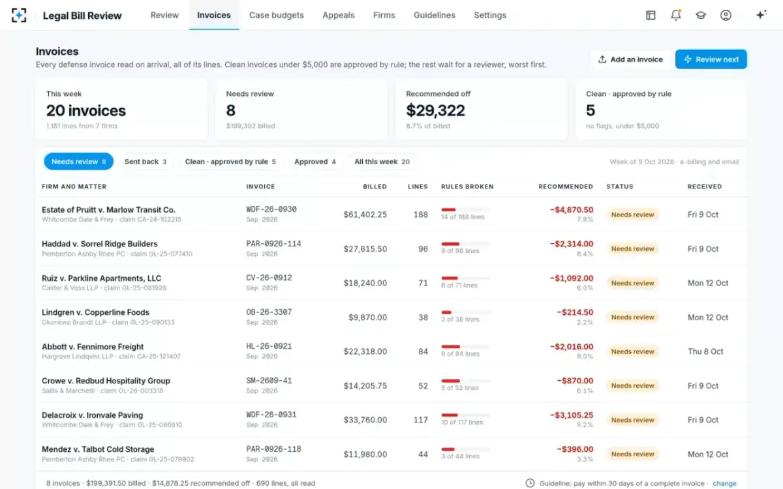Click the change guideline link
The height and width of the screenshot is (489, 783).
(724, 484)
